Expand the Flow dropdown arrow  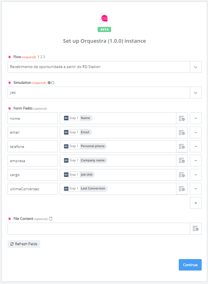196,67
